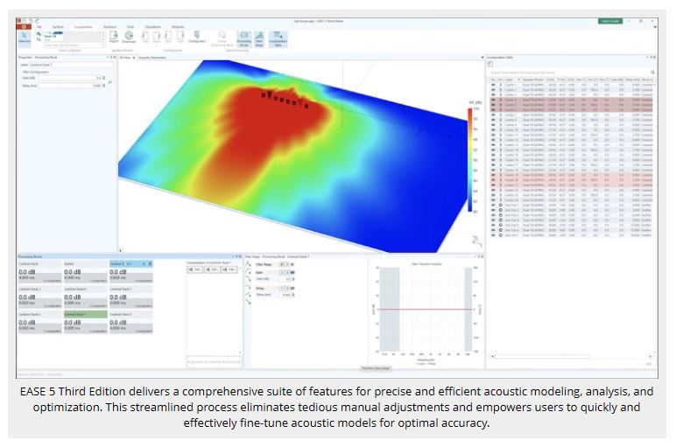The height and width of the screenshot is (447, 676).
Task: Click the red line in Filter Transfer Function graph
Action: coord(426,309)
